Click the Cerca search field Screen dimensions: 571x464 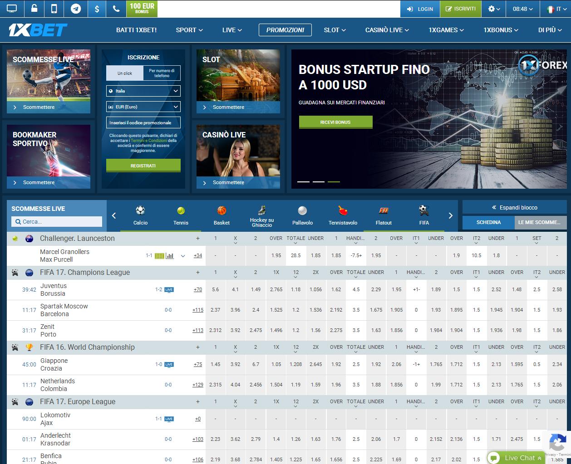click(x=57, y=221)
